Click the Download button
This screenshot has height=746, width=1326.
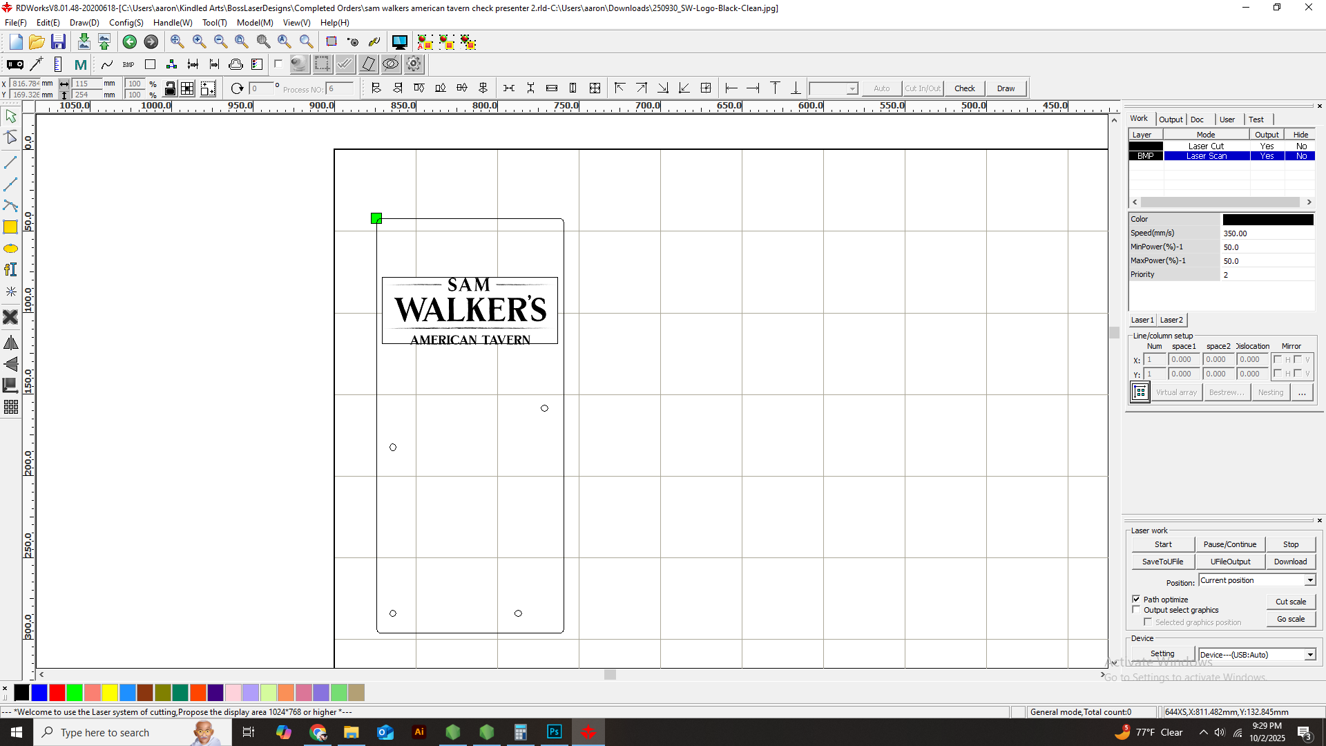(1290, 562)
